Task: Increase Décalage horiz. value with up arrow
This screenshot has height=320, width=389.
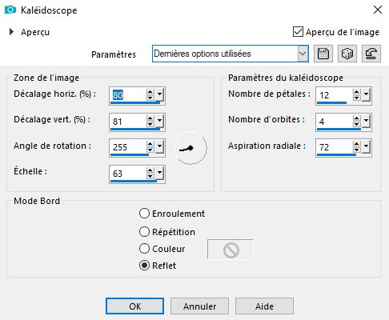Action: click(150, 92)
